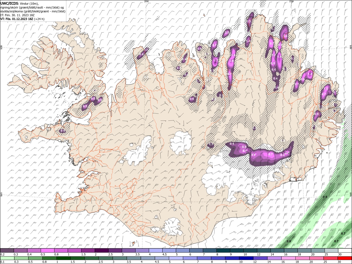Click the 'IT: Fim. 30. 11. 2023 18Z' line

point(18,15)
